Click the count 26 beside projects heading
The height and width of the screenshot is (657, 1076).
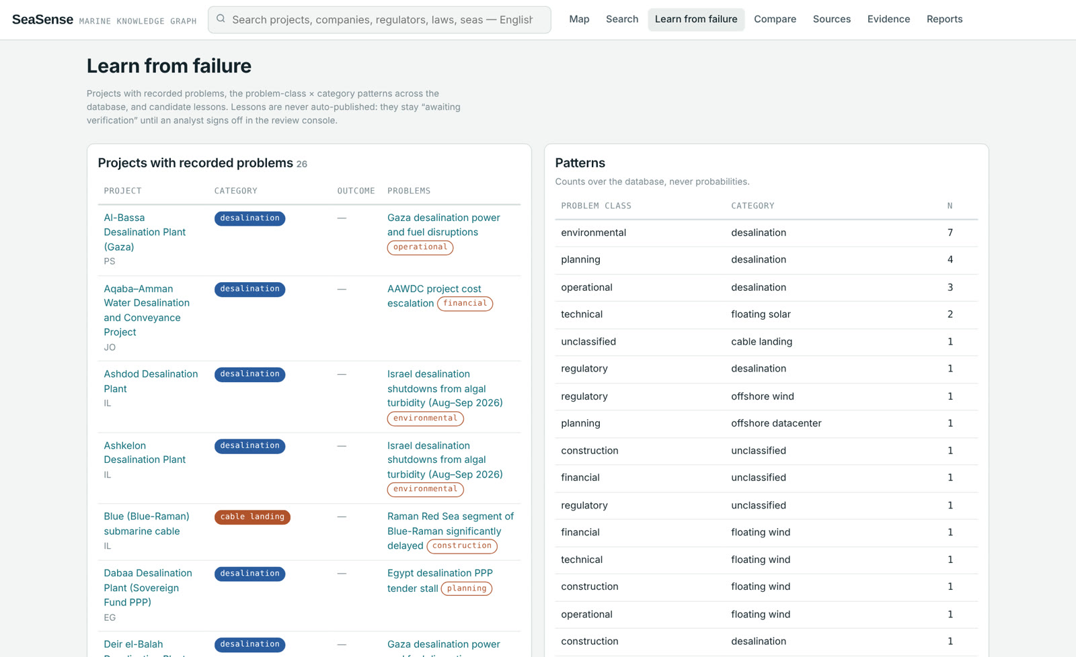click(301, 164)
